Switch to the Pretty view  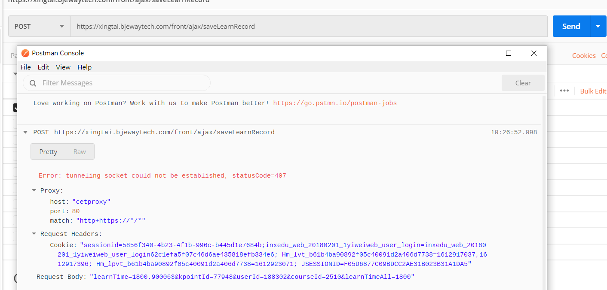point(48,151)
